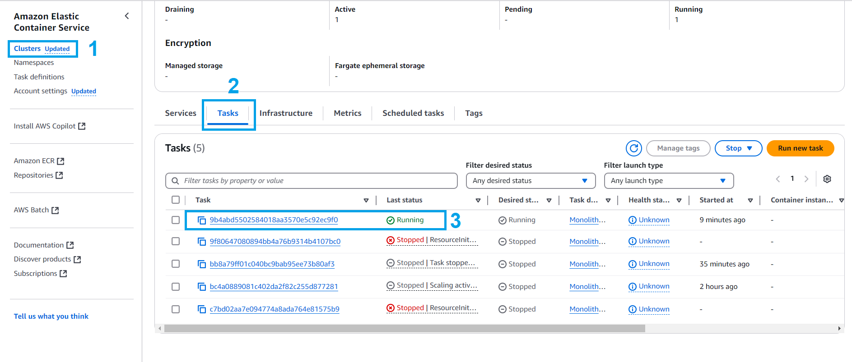Select checkbox for task c7bd02aa7e094774a8ada764e81575b9

pyautogui.click(x=176, y=309)
